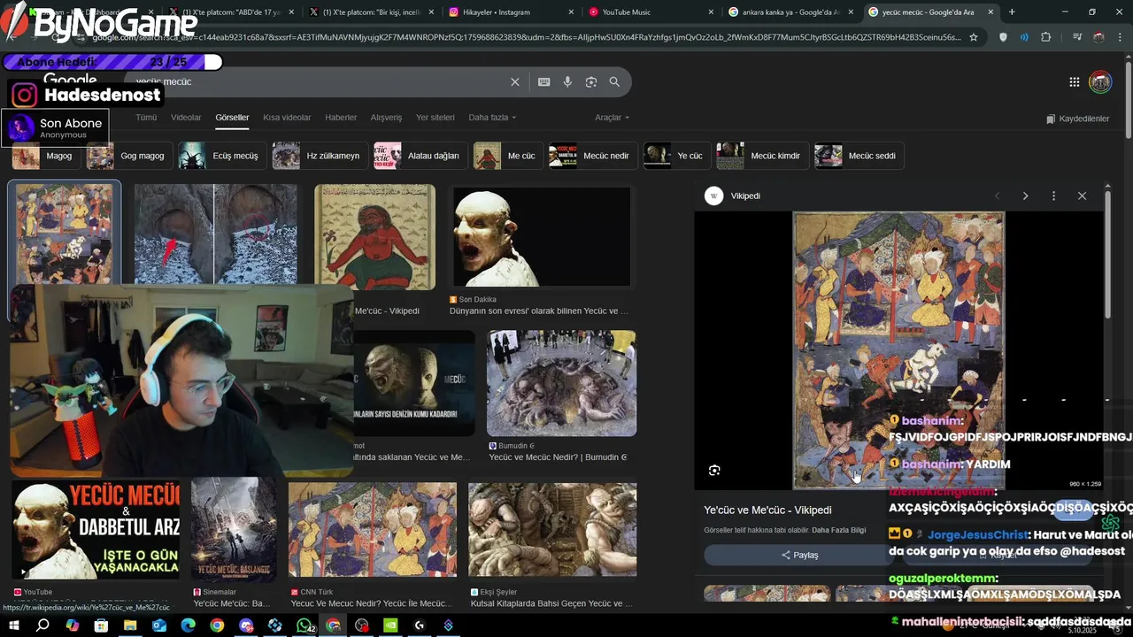Select the Mecüc seddi suggestion chip
The height and width of the screenshot is (637, 1133).
click(x=859, y=156)
